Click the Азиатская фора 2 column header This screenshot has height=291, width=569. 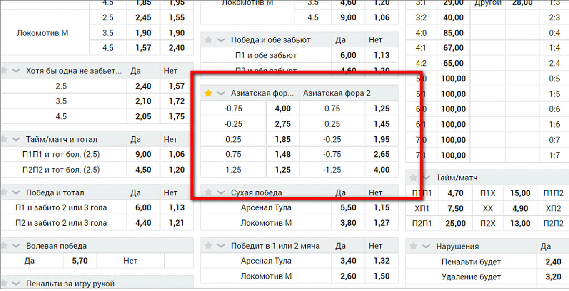pyautogui.click(x=337, y=94)
